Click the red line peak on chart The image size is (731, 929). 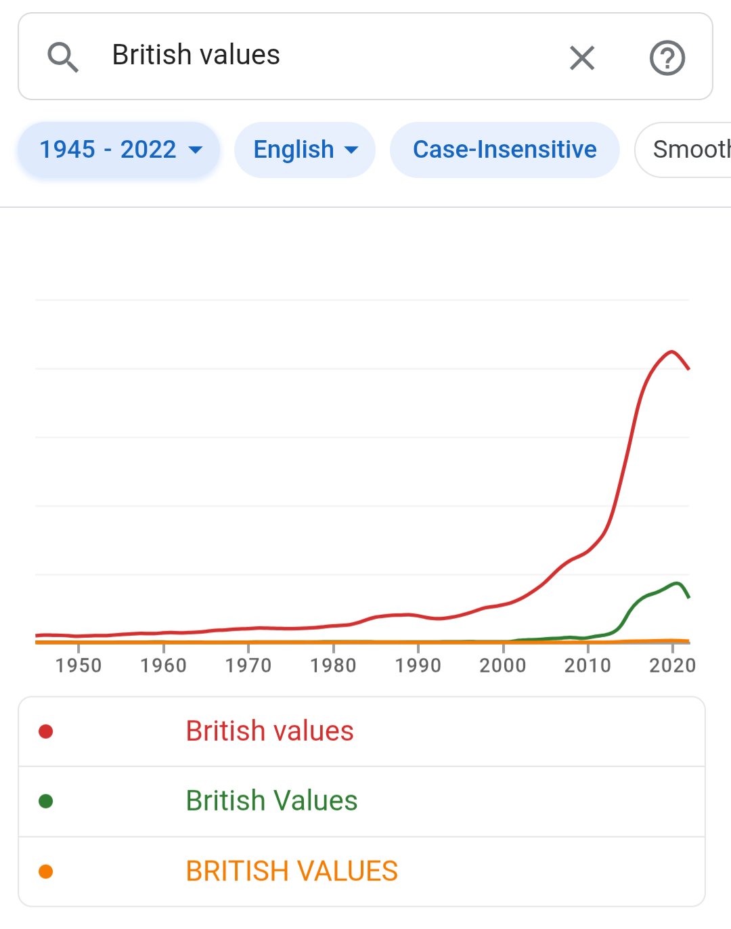(x=671, y=351)
